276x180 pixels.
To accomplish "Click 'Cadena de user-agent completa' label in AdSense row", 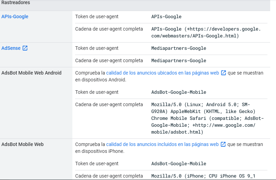I will (x=109, y=60).
